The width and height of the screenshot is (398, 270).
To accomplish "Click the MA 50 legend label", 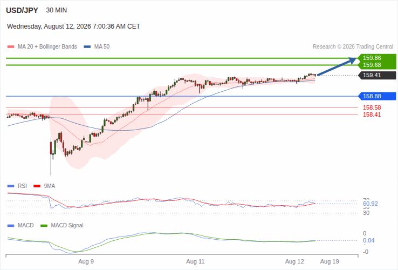I will [102, 47].
